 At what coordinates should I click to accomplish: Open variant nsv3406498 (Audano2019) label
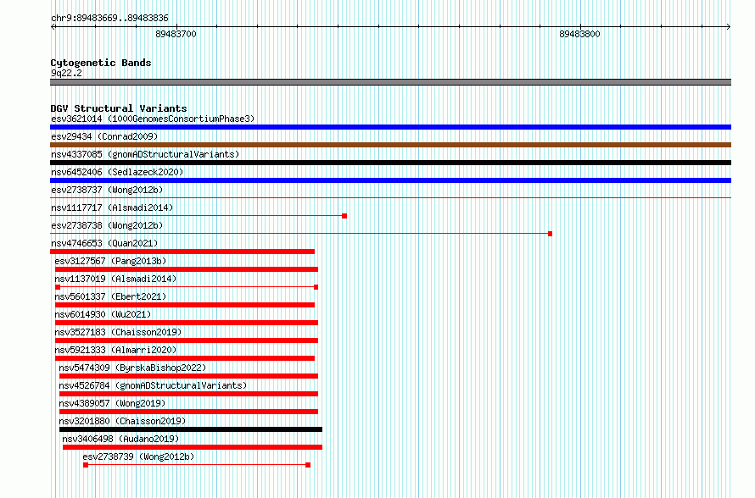coord(120,439)
